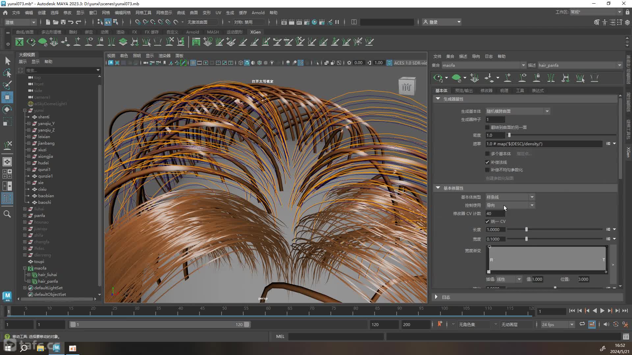Screen dimensions: 632x355
Task: Click the green description icon in XGen panel
Action: click(456, 78)
